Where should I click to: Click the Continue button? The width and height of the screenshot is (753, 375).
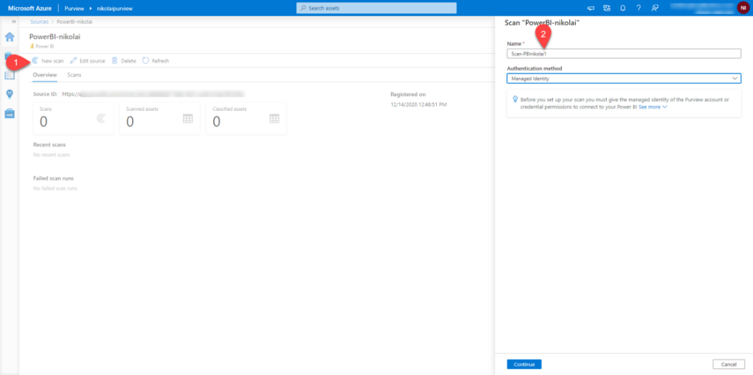524,364
